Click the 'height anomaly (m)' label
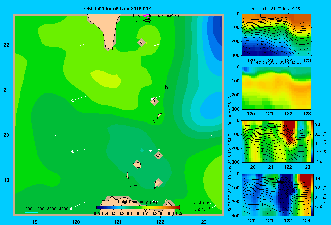 pyautogui.click(x=137, y=202)
